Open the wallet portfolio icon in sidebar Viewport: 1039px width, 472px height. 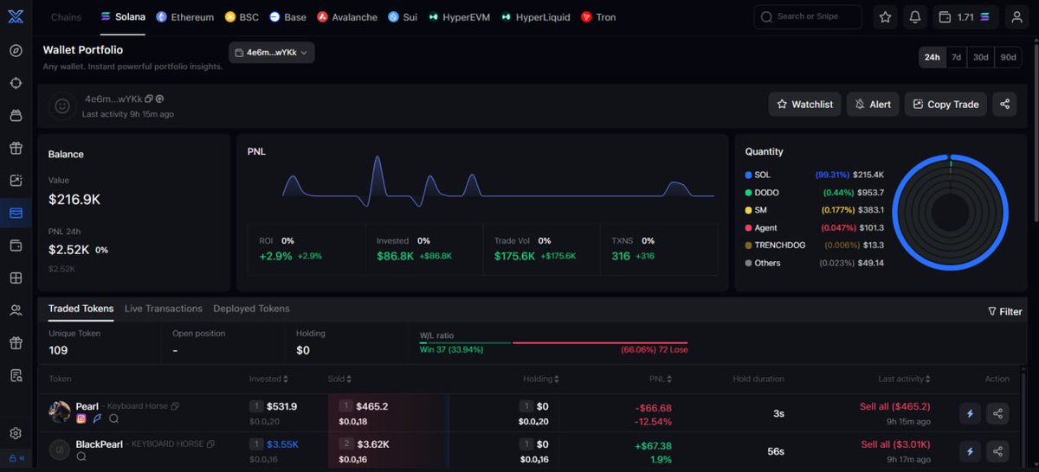point(16,213)
